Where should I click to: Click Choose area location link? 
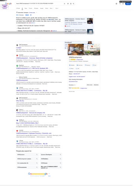(32, 13)
